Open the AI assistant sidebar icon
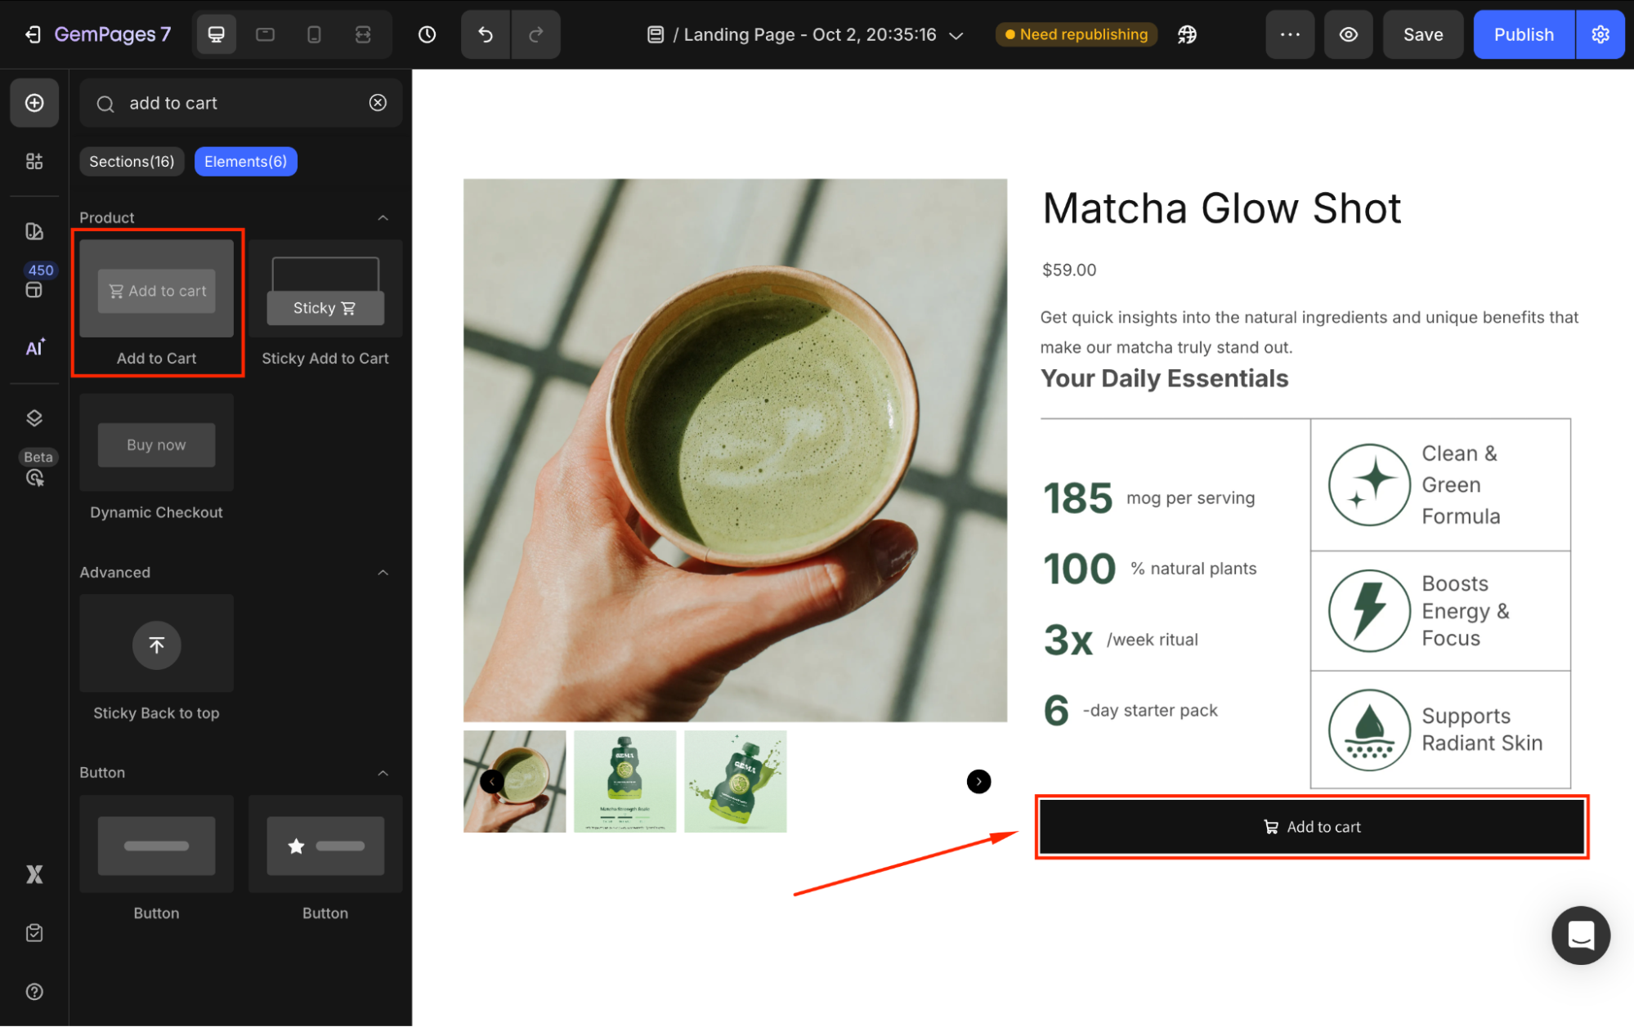The height and width of the screenshot is (1027, 1634). [34, 348]
